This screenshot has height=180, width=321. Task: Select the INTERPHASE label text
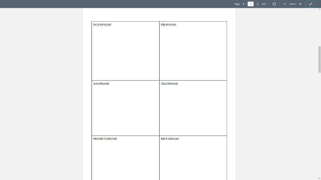click(x=102, y=25)
